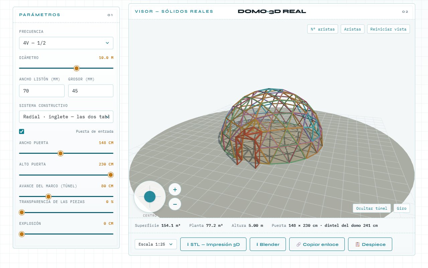Click the Avance del marco slider handle
Image resolution: width=428 pixels, height=268 pixels.
[x=48, y=196]
